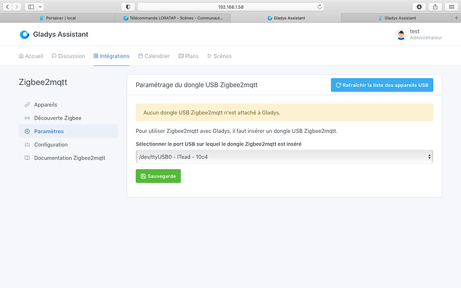Screen dimensions: 461x288
Task: Select Découverte Zigbee in sidebar
Action: coord(57,118)
